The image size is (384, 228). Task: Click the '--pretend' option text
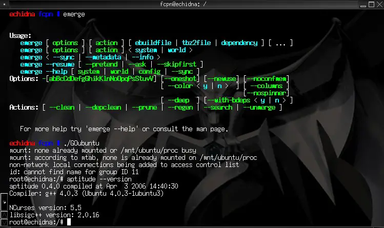(x=102, y=65)
